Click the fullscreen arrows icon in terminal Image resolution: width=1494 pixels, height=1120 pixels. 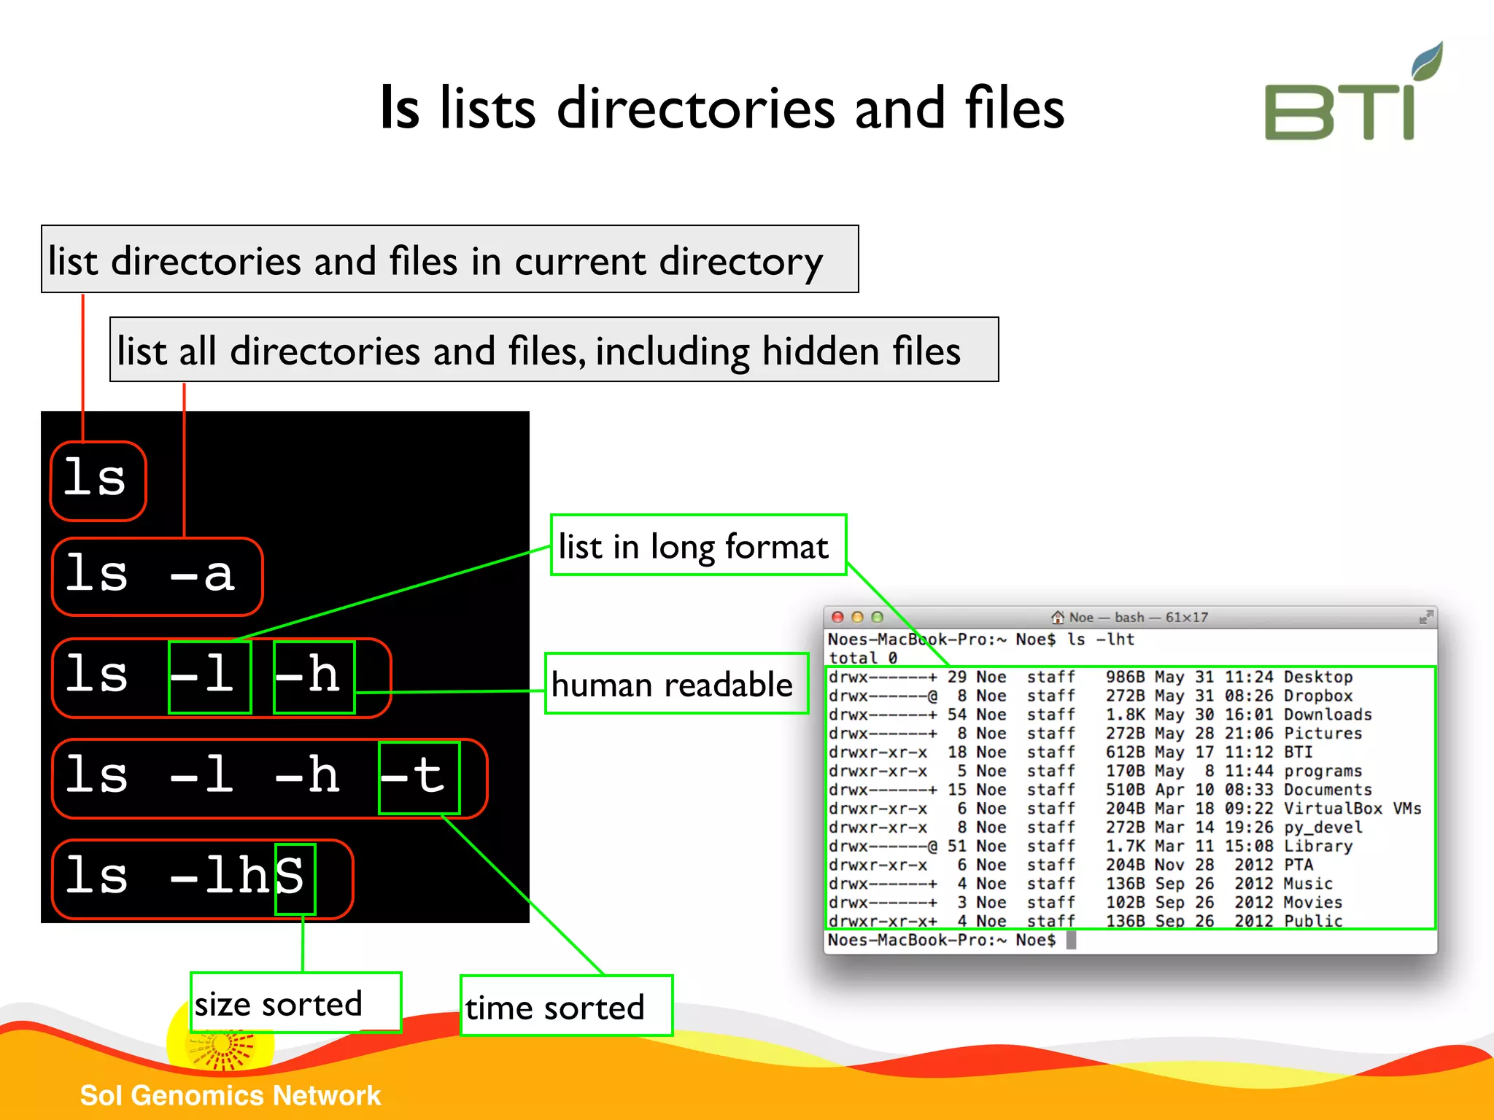pyautogui.click(x=1425, y=618)
